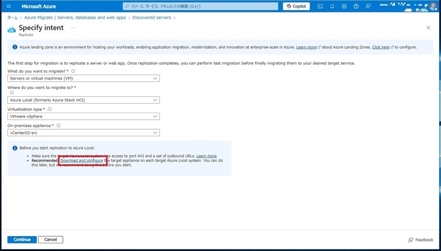Focus the top resource search box
Image resolution: width=441 pixels, height=251 pixels.
tap(200, 6)
